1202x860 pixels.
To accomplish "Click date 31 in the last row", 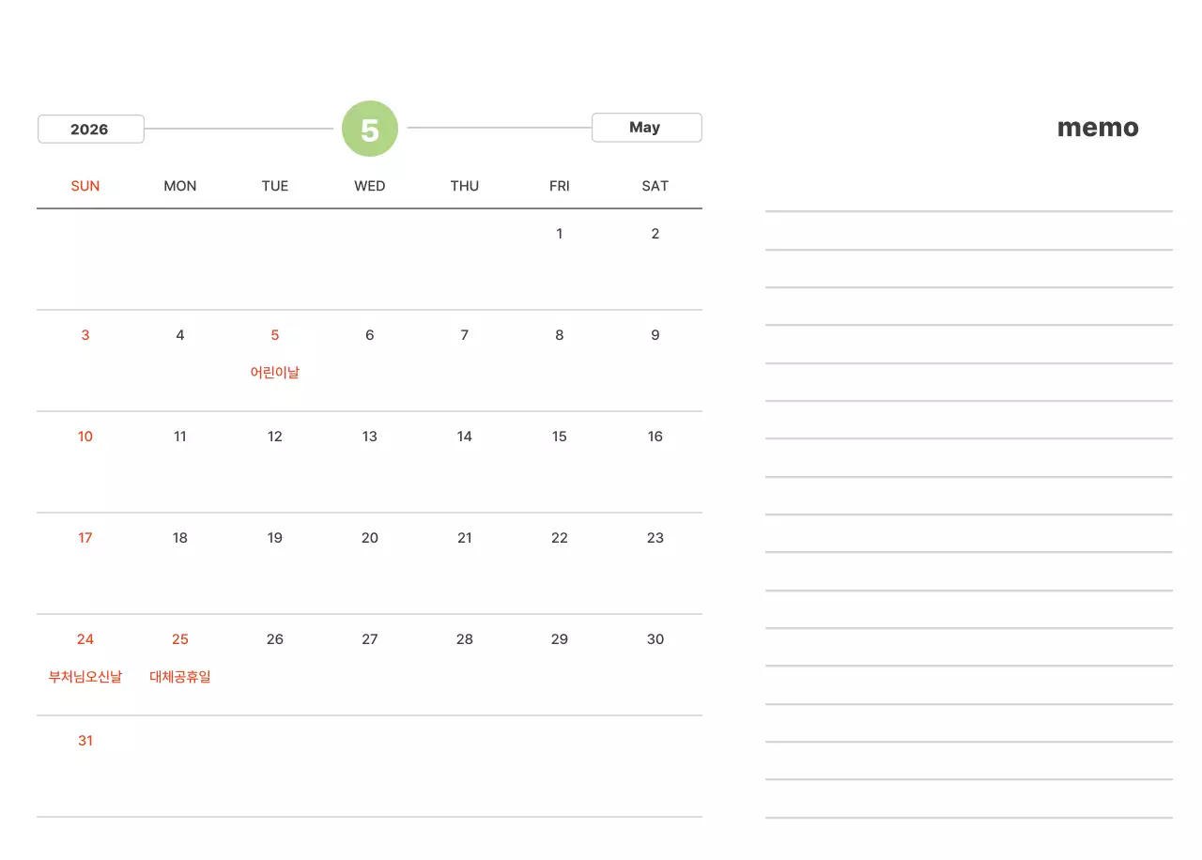I will tap(85, 741).
